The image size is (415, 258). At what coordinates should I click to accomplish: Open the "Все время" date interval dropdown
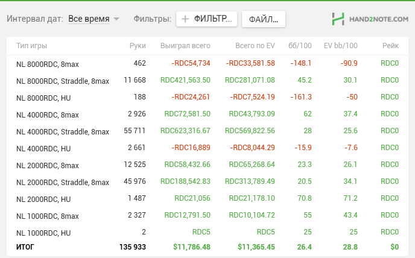[x=93, y=19]
